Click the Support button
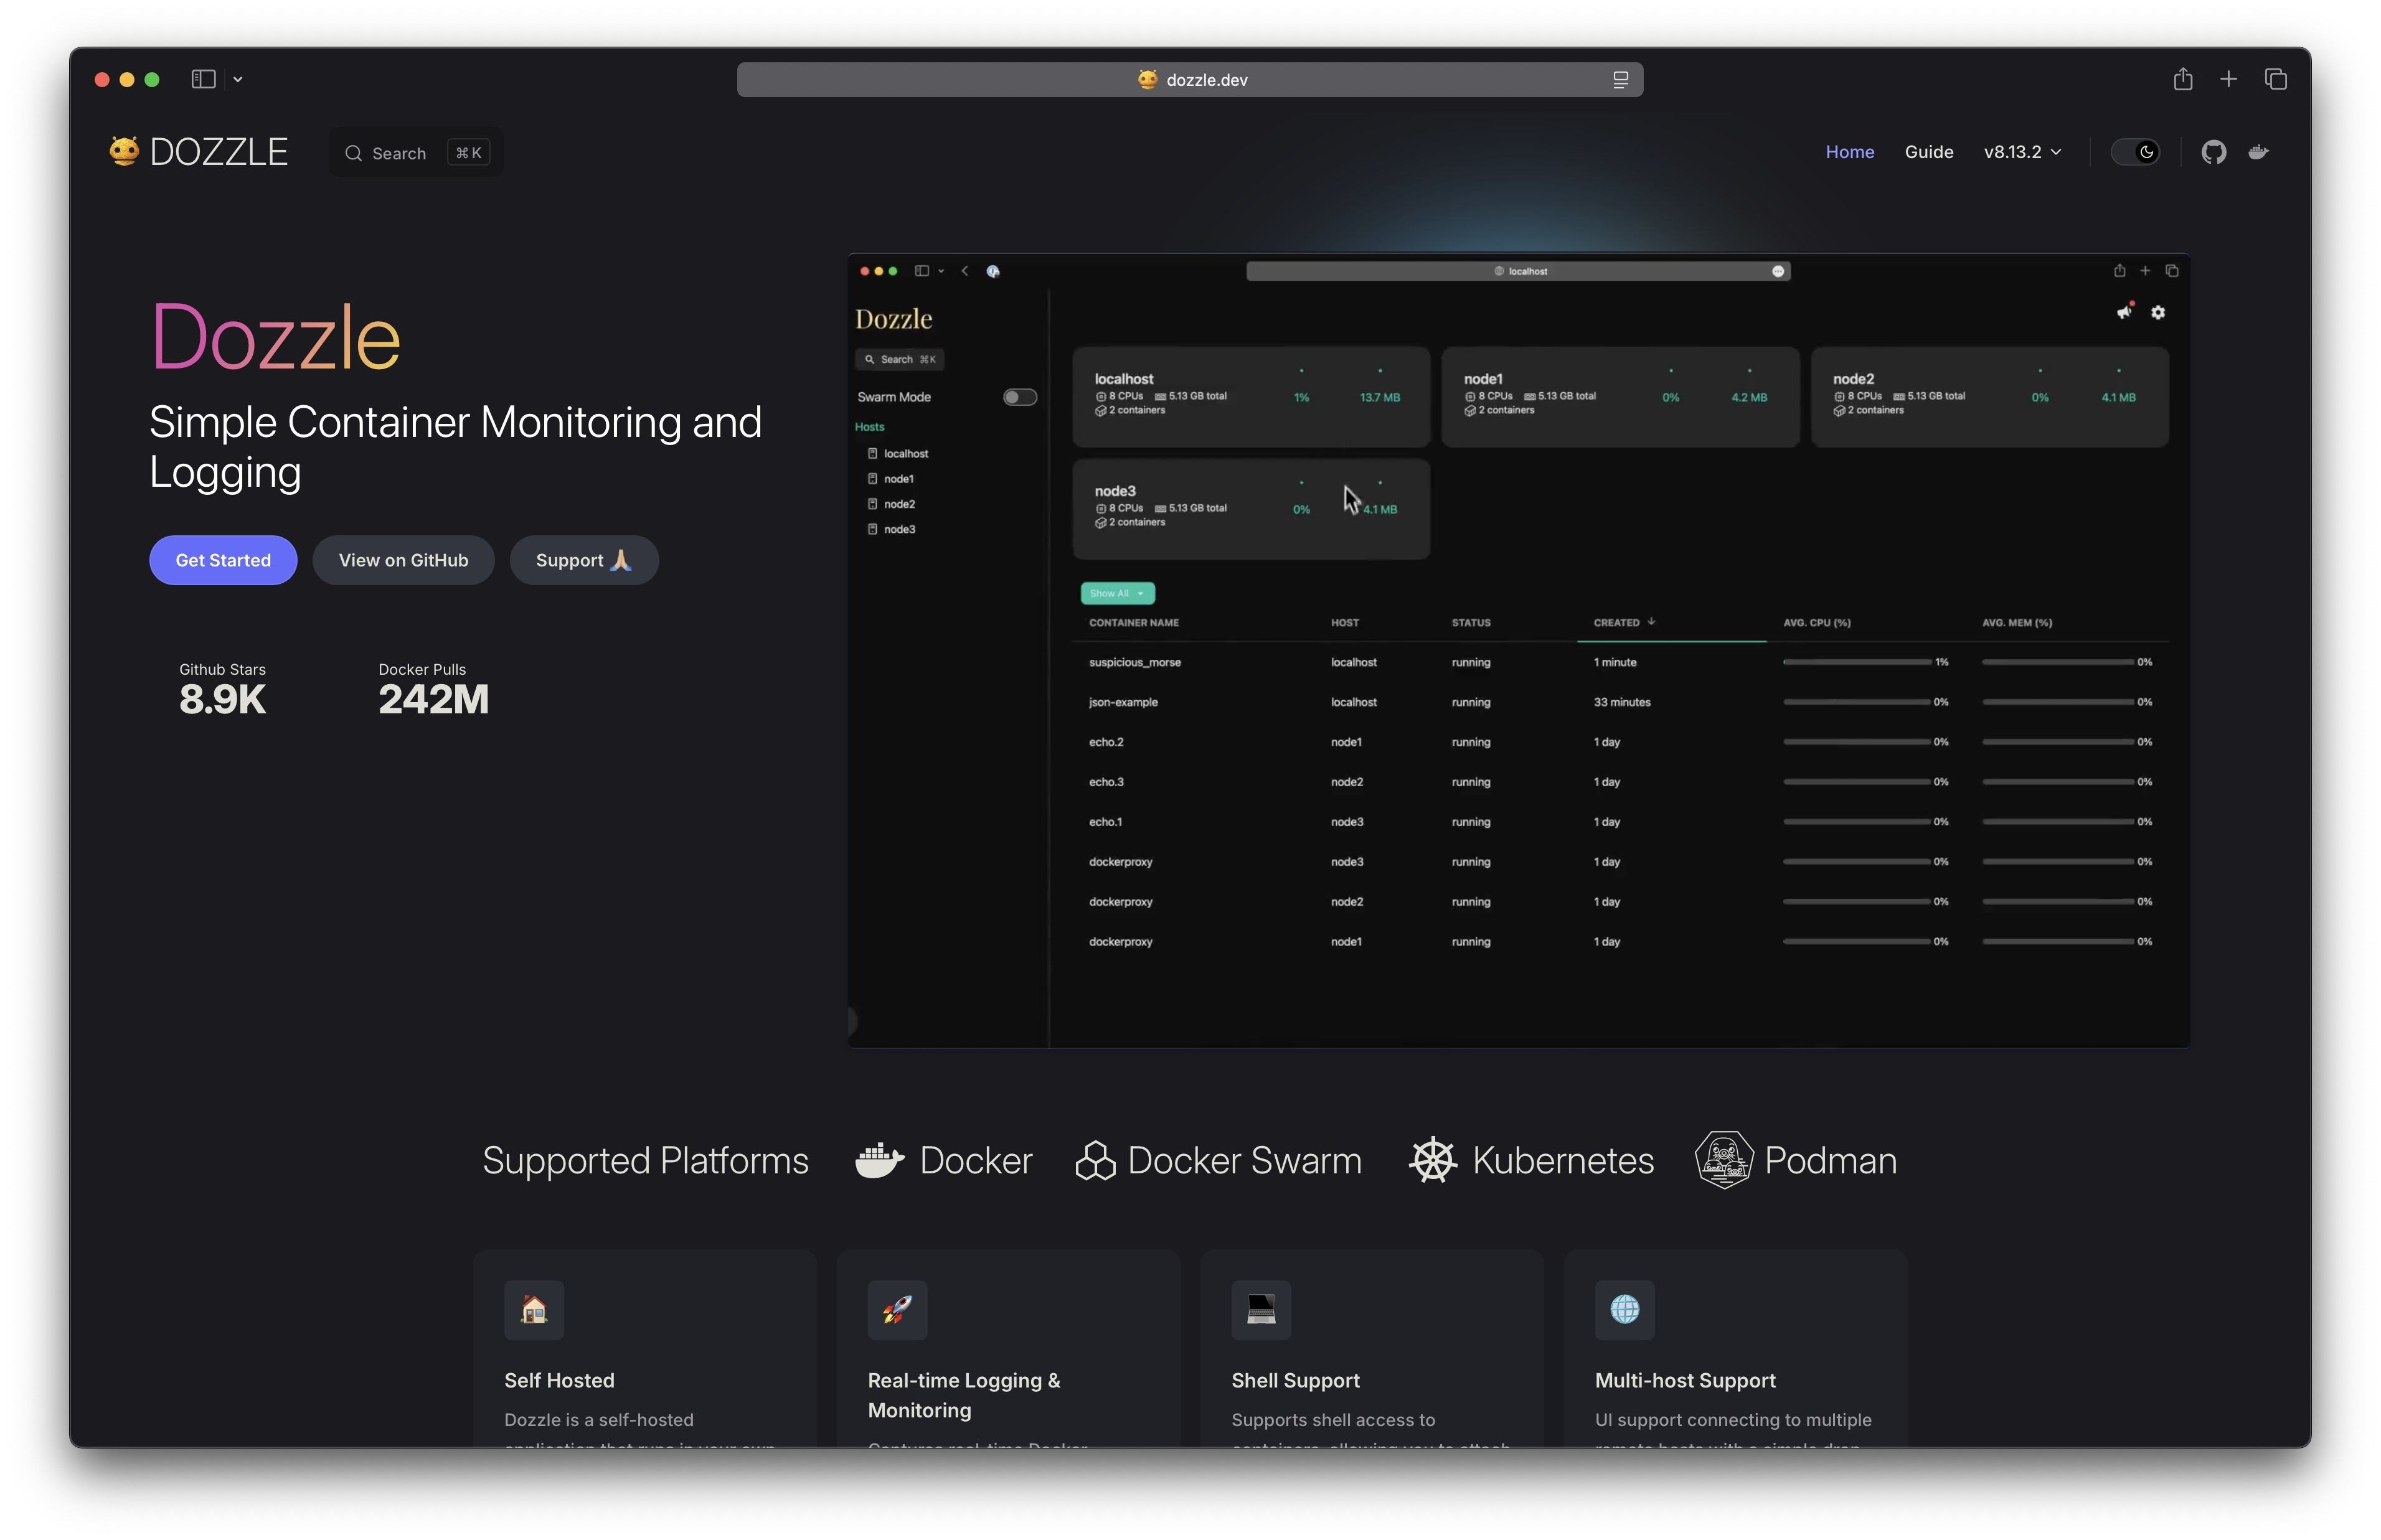The width and height of the screenshot is (2381, 1540). coord(584,560)
